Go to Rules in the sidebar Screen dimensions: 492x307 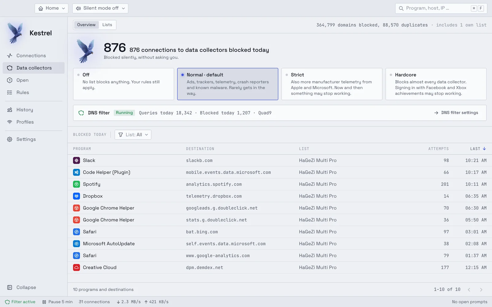pyautogui.click(x=34, y=92)
